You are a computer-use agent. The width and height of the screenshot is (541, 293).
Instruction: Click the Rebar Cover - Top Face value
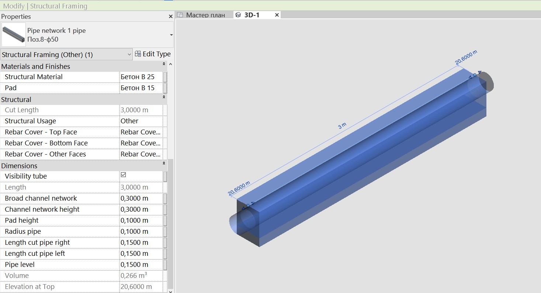[141, 132]
